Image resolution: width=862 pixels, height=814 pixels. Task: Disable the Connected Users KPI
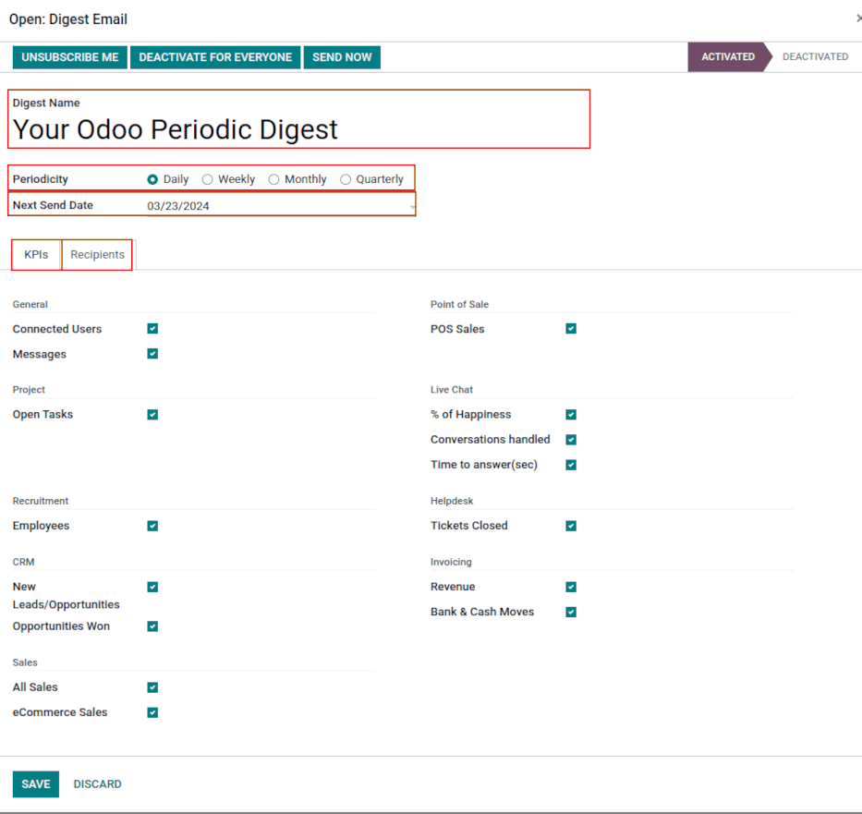pos(152,329)
